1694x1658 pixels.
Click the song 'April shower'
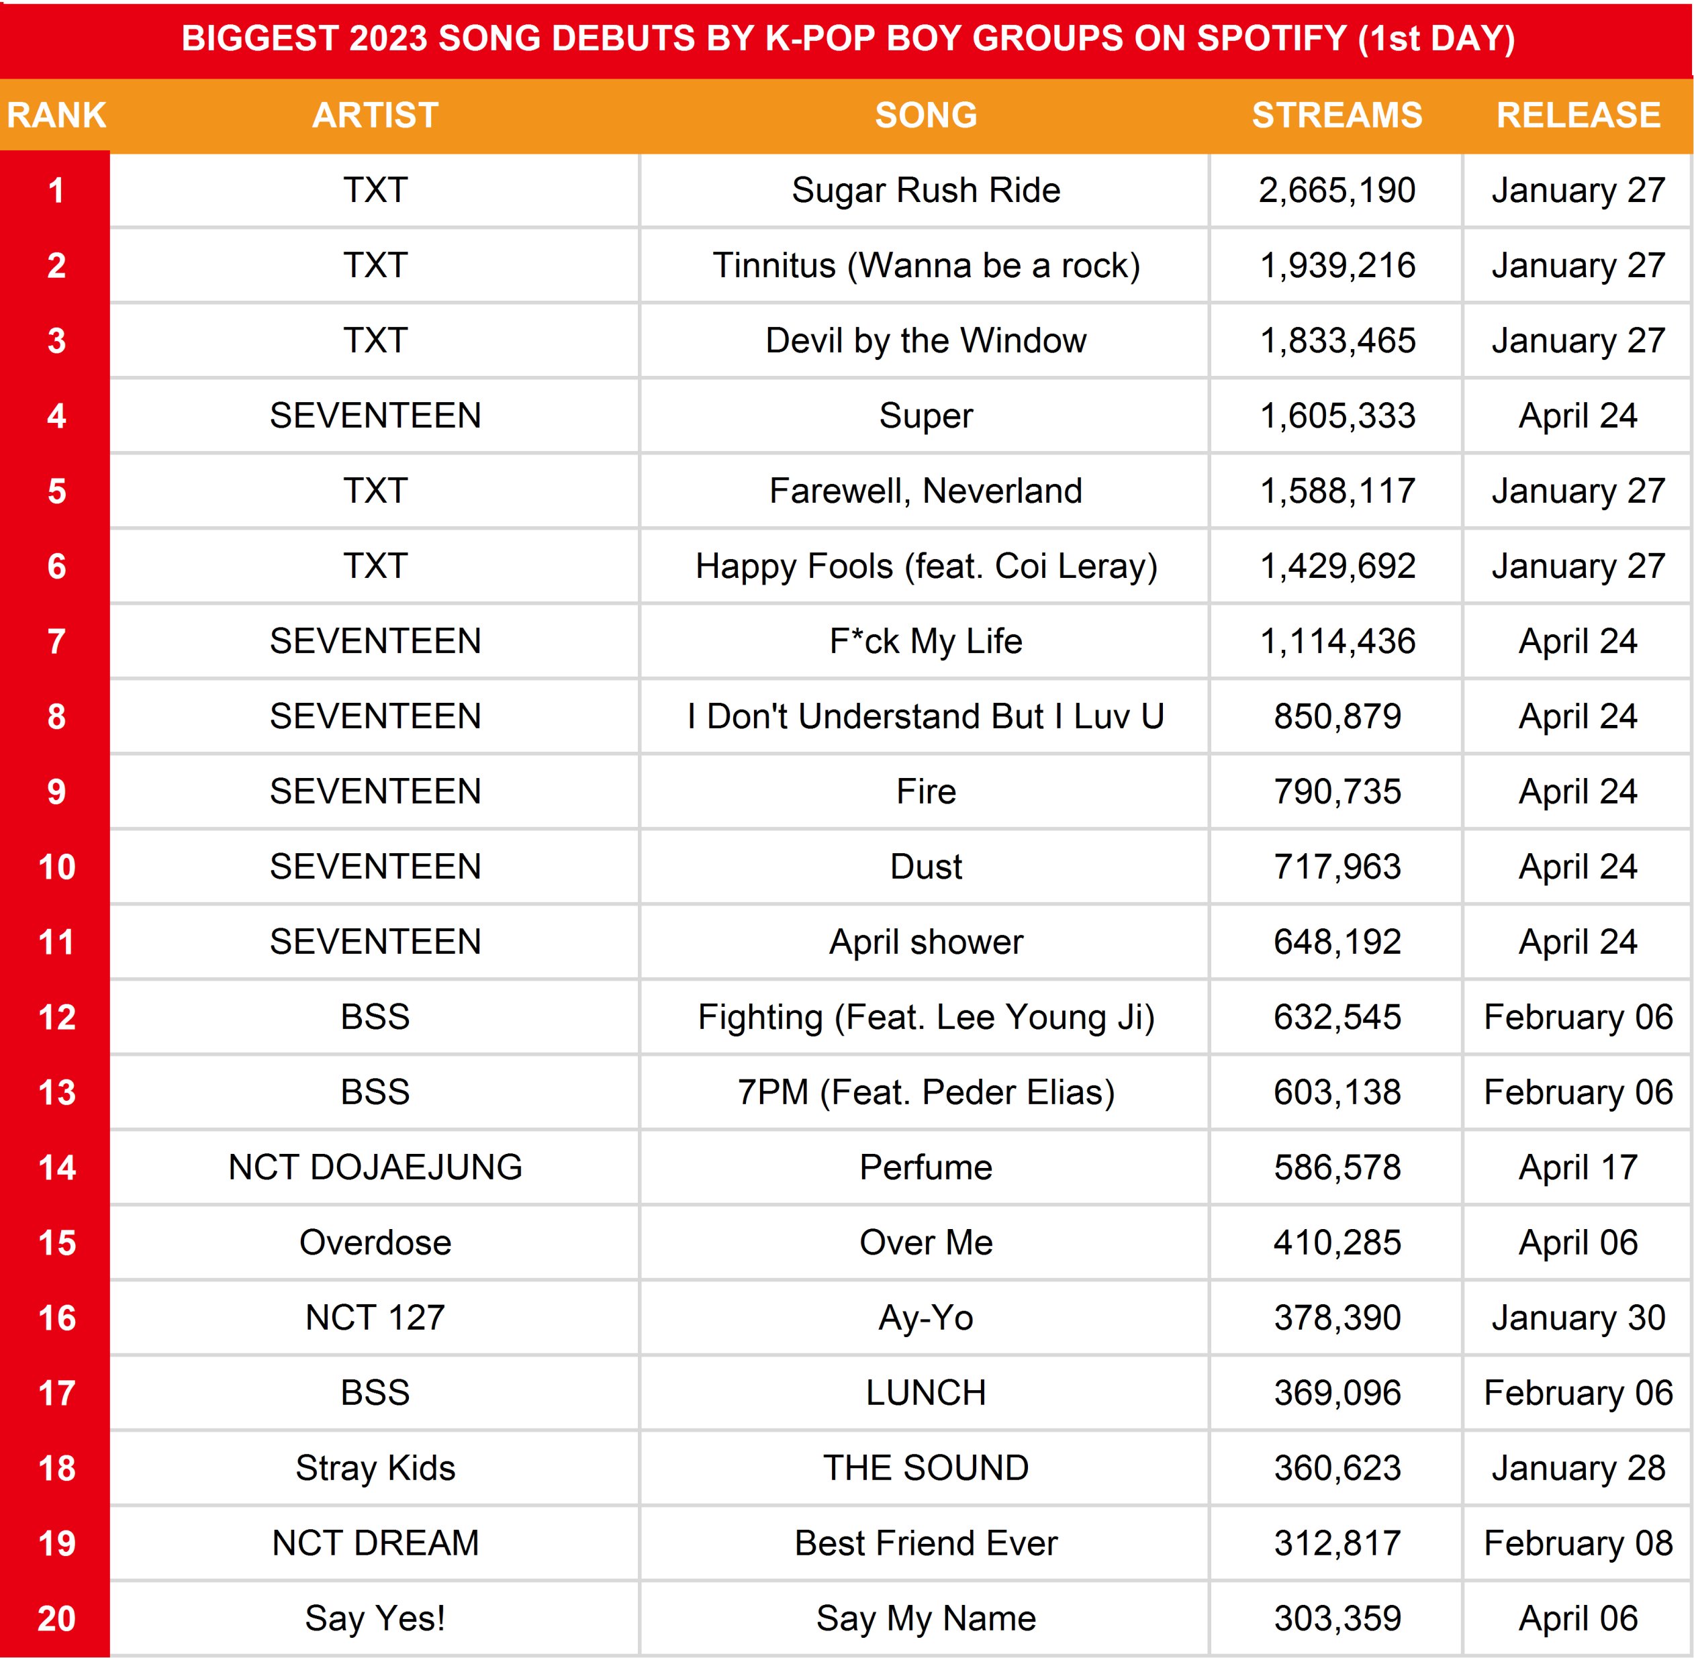pos(926,942)
